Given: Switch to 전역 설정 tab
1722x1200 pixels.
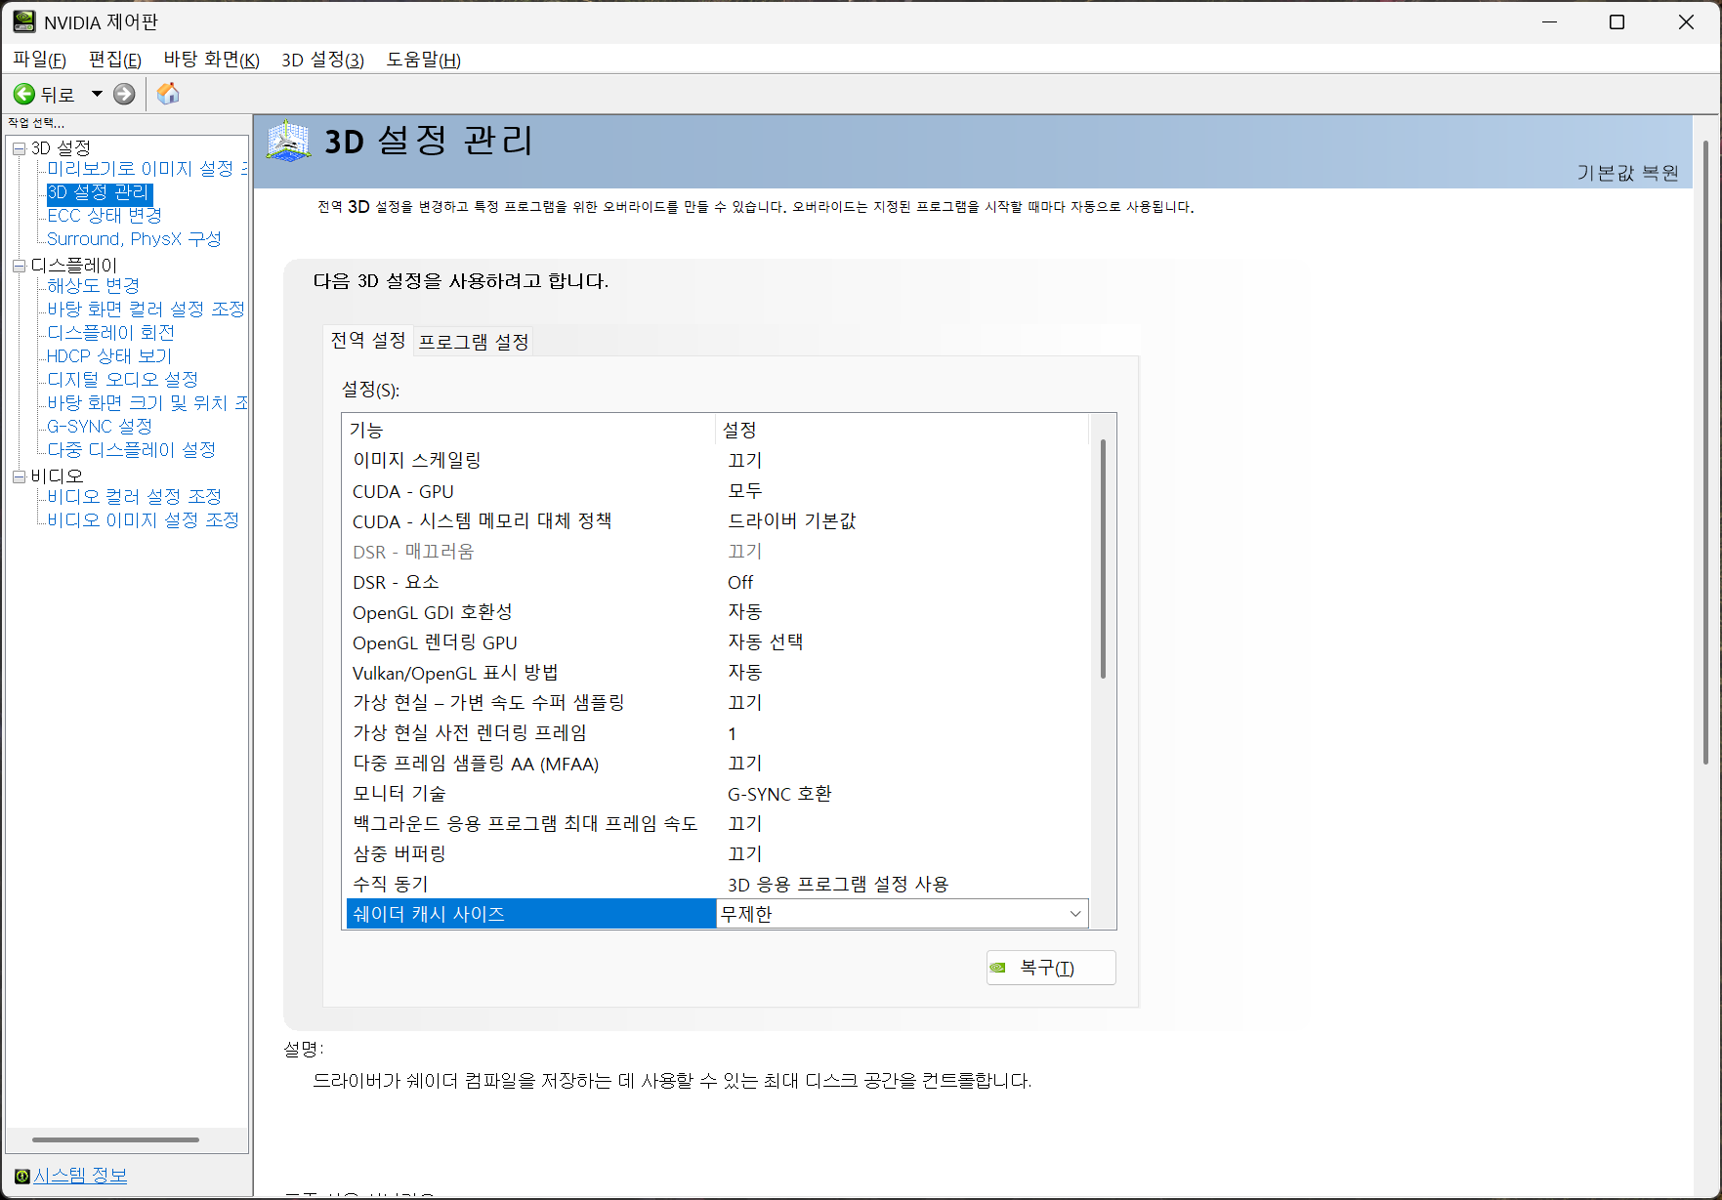Looking at the screenshot, I should [x=368, y=340].
